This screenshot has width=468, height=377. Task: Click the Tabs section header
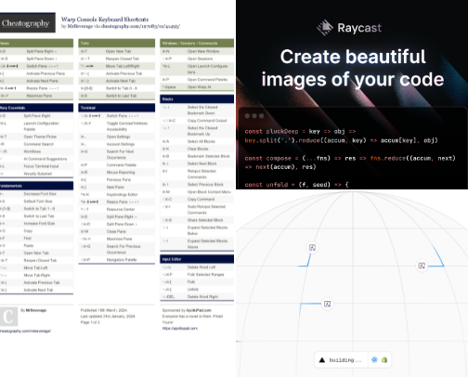tap(116, 44)
